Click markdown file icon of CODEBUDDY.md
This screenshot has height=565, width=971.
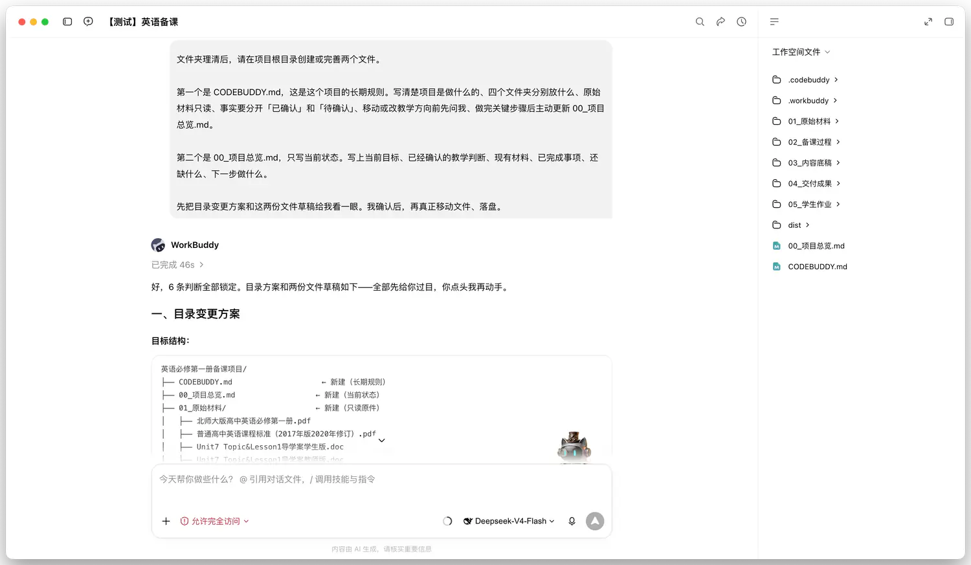[777, 267]
